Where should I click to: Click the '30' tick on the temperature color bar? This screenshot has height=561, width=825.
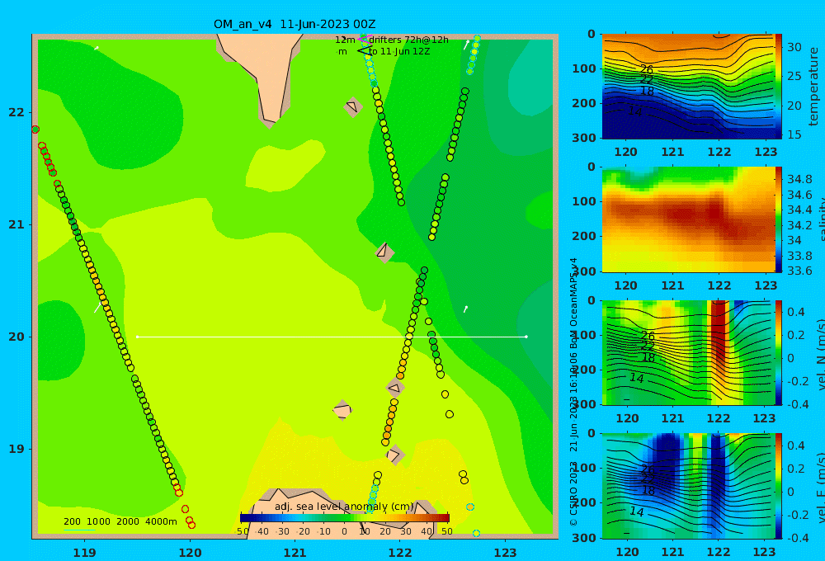pos(794,47)
